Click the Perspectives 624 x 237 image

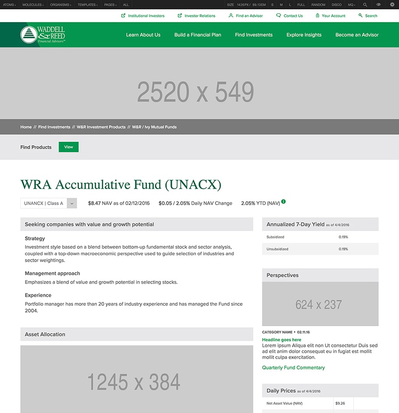point(320,304)
